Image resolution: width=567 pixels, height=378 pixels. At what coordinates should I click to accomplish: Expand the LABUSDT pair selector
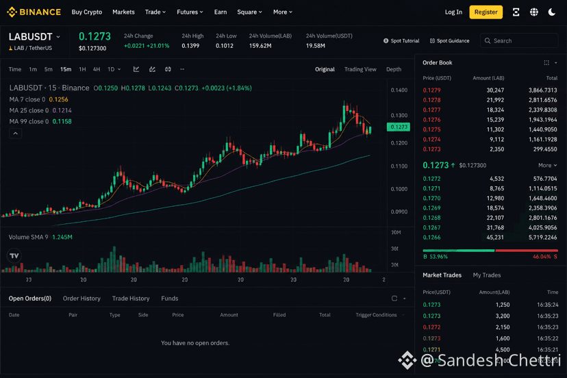[x=58, y=37]
